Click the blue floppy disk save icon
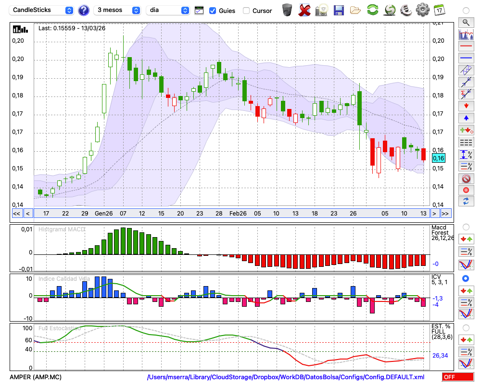 pos(339,10)
